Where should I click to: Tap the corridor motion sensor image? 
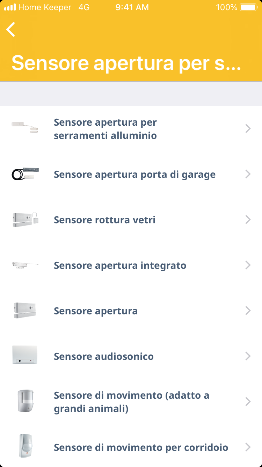click(x=25, y=446)
